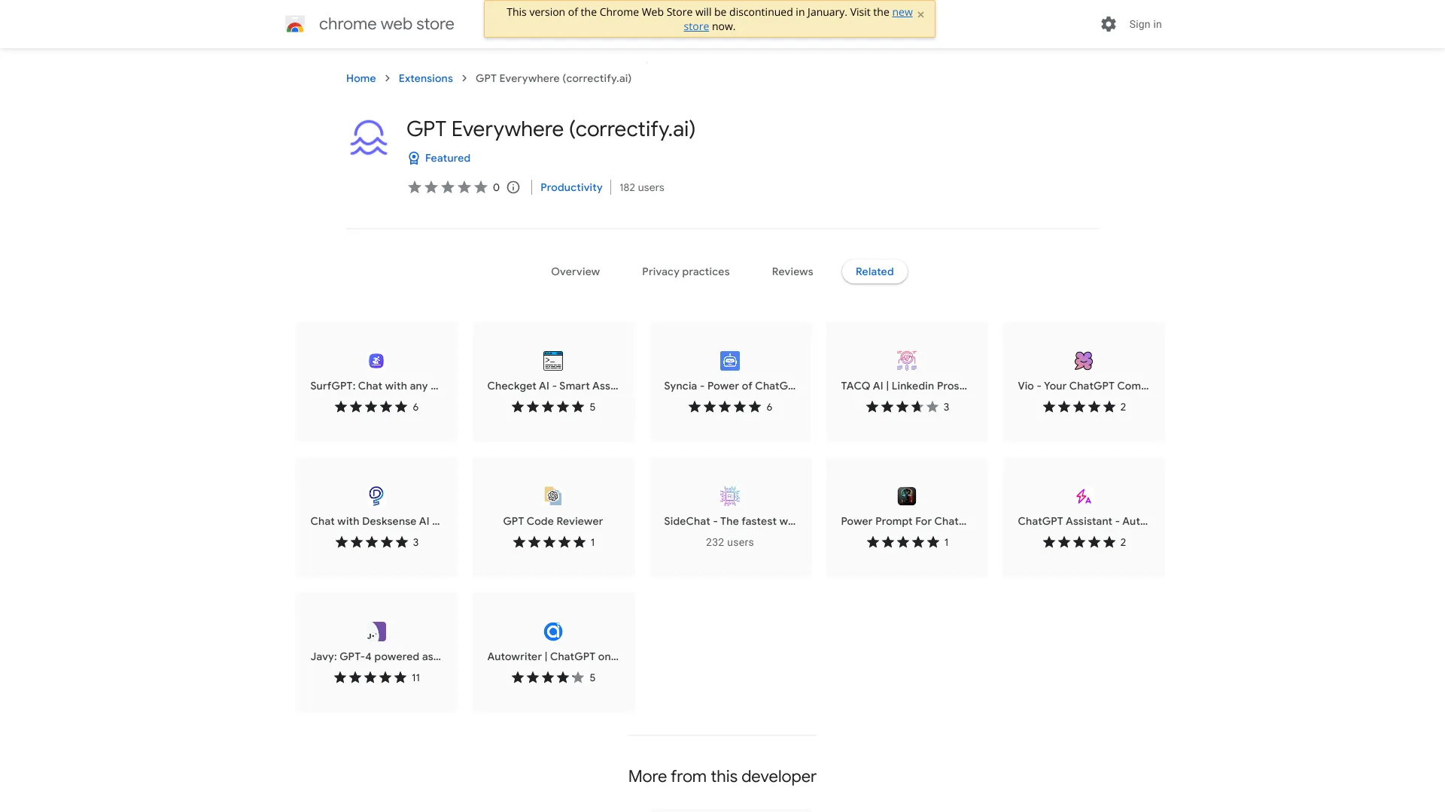Click the Featured badge icon
The height and width of the screenshot is (812, 1445).
point(414,158)
